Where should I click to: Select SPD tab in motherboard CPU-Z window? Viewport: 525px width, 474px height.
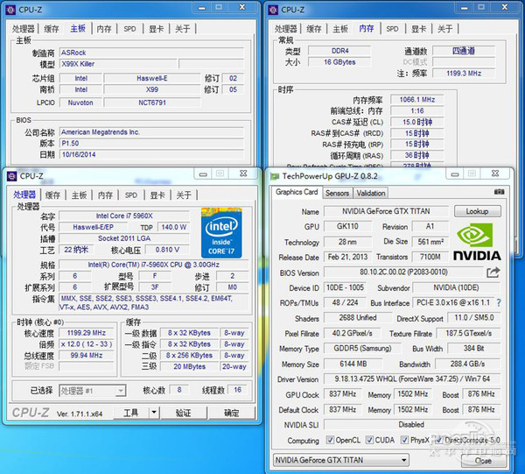coord(129,29)
